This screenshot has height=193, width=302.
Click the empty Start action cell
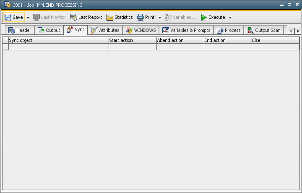click(133, 47)
